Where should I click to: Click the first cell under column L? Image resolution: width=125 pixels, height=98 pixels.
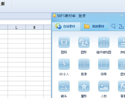point(17,32)
